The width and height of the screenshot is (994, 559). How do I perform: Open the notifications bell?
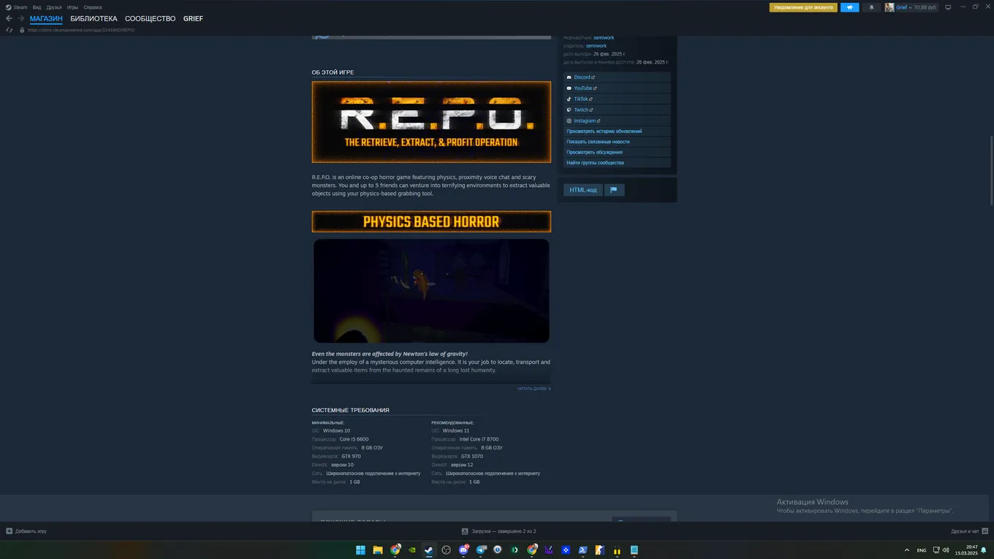(871, 7)
